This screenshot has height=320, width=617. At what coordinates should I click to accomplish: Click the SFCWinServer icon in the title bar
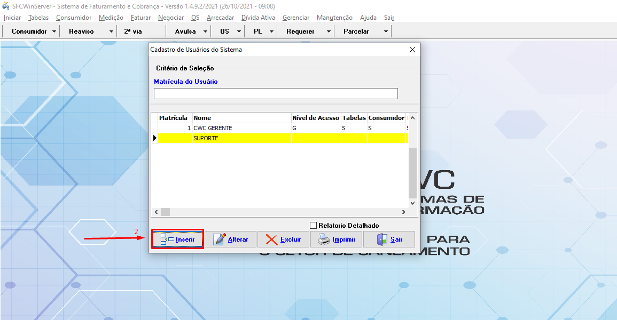5,5
